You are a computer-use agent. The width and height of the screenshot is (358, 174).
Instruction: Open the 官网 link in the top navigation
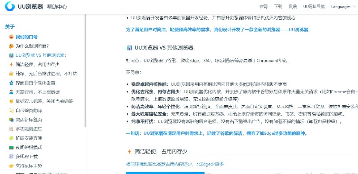tap(264, 7)
